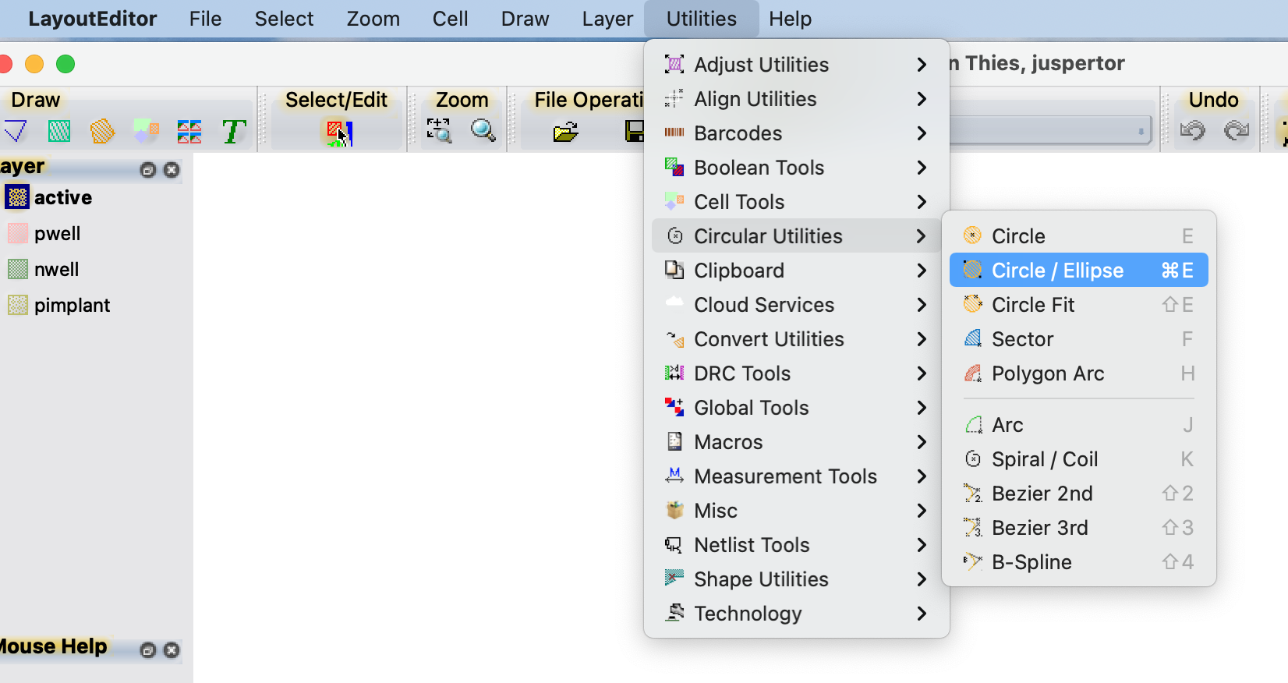The image size is (1288, 683).
Task: Click the cell array tool icon
Action: pyautogui.click(x=189, y=130)
